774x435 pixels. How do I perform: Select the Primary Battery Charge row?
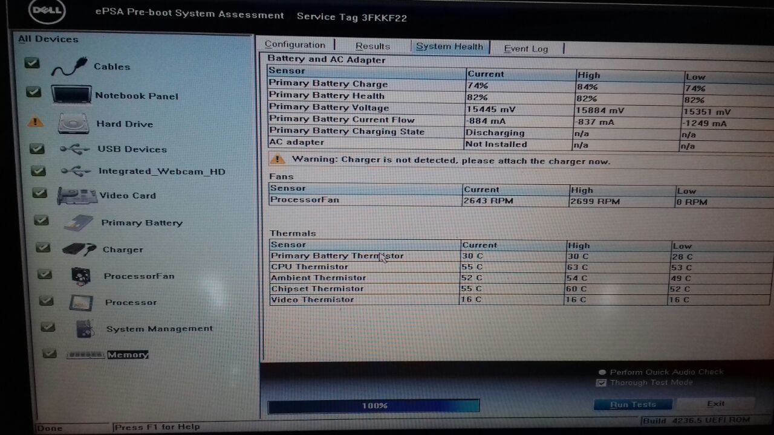tap(521, 86)
